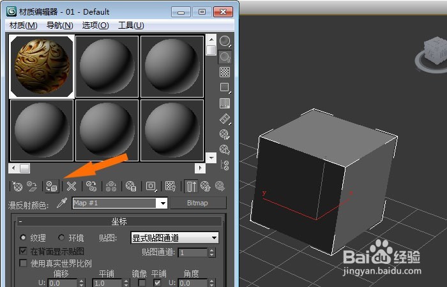Click sample slots scroll right arrow
447x287 pixels.
200,168
